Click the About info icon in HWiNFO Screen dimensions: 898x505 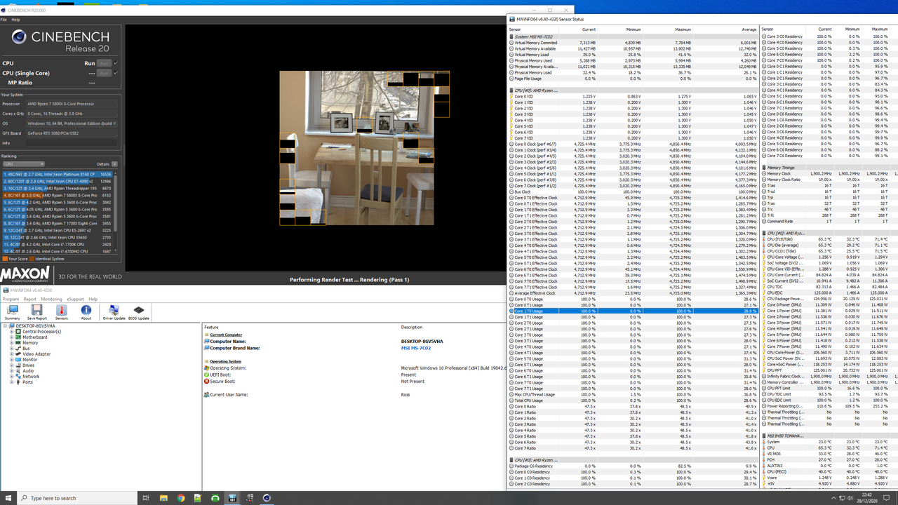point(86,312)
